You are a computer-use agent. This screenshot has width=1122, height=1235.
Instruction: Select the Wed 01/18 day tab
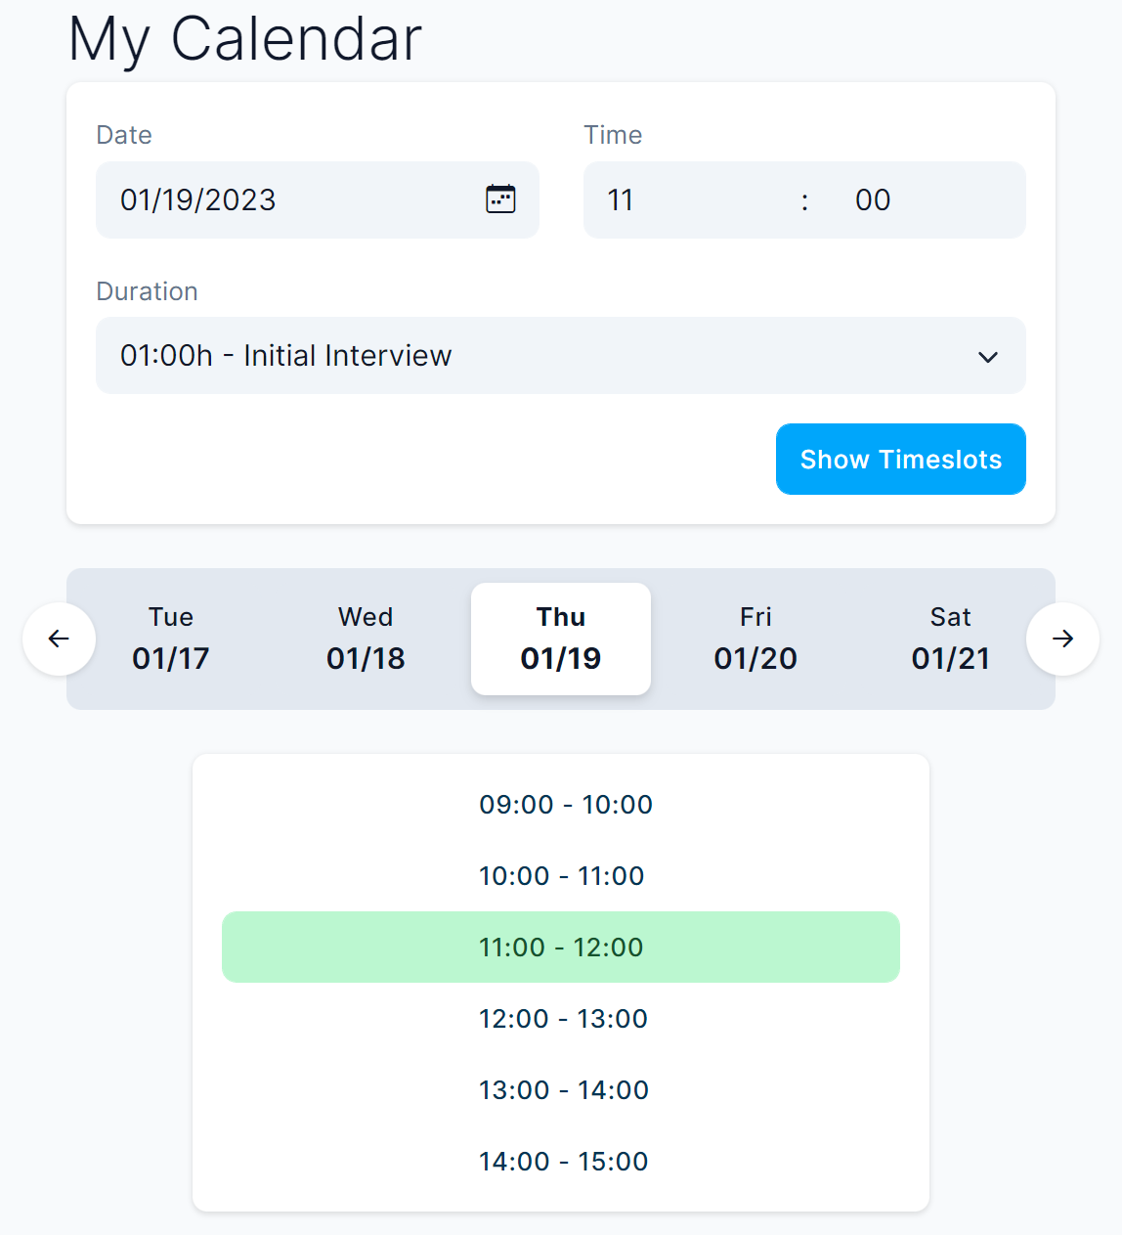(x=366, y=639)
